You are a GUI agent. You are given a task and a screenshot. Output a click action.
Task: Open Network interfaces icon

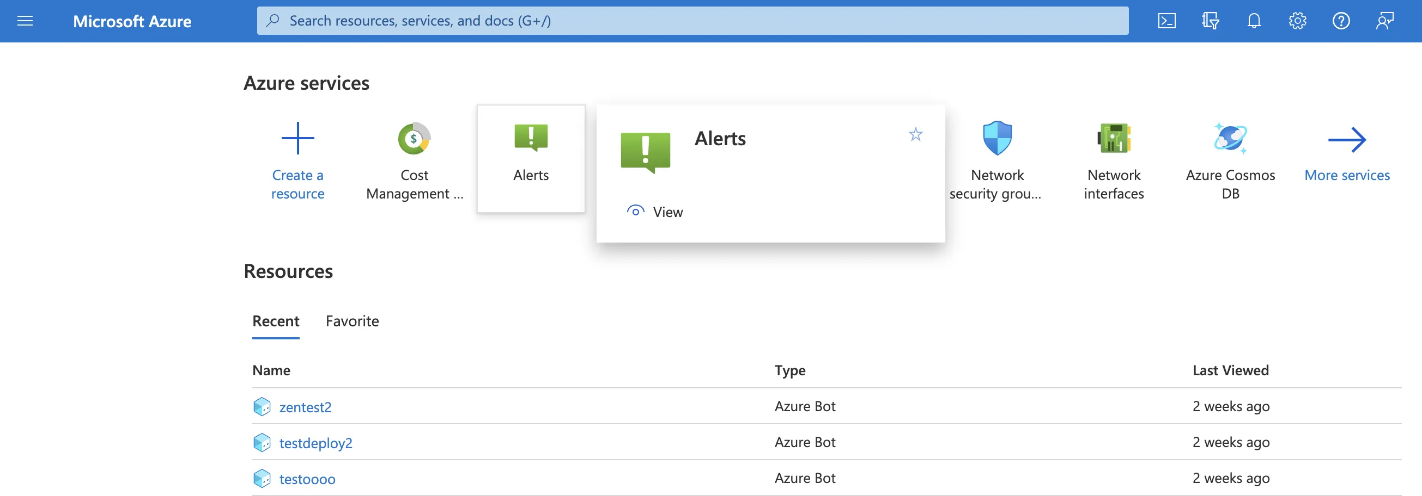(1114, 138)
